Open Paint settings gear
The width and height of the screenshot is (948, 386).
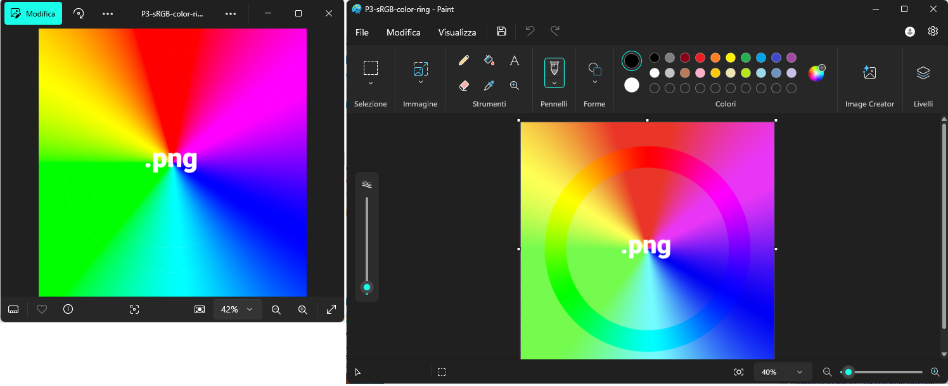(933, 31)
